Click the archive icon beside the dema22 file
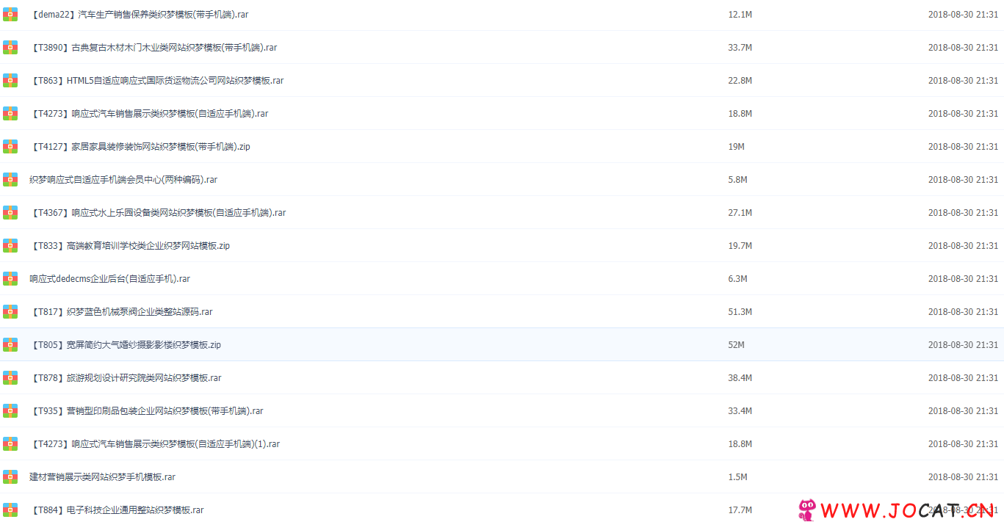Image resolution: width=1004 pixels, height=522 pixels. pos(10,15)
